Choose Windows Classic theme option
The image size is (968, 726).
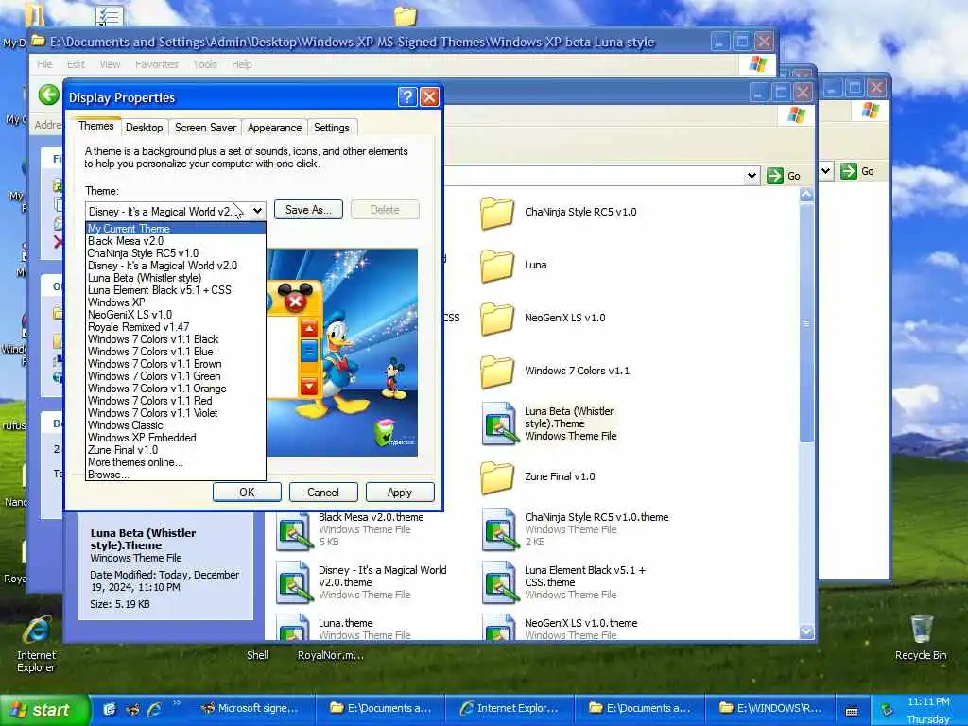pos(175,425)
